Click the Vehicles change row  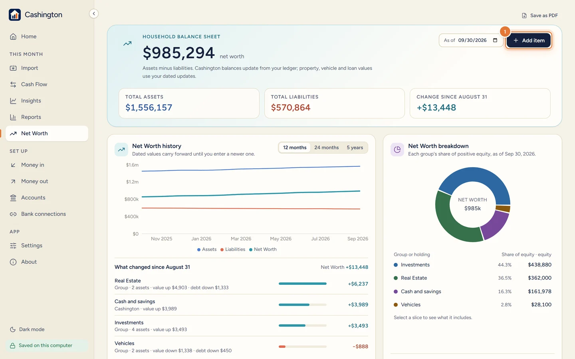tap(241, 347)
